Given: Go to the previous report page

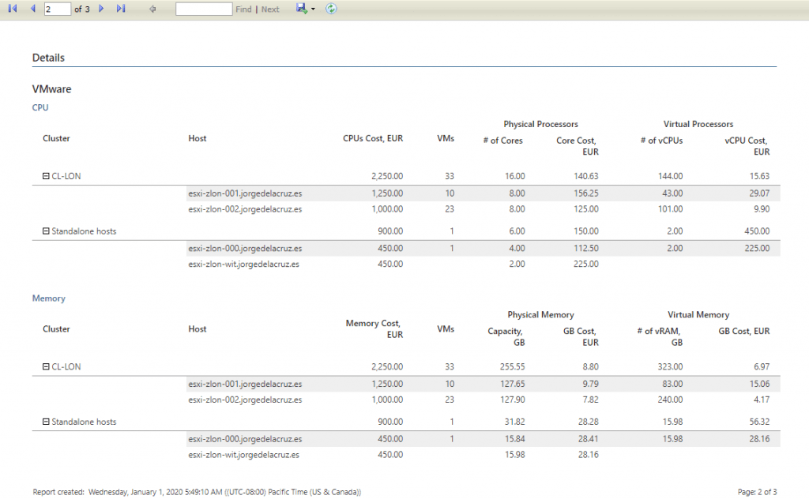Looking at the screenshot, I should pos(33,9).
